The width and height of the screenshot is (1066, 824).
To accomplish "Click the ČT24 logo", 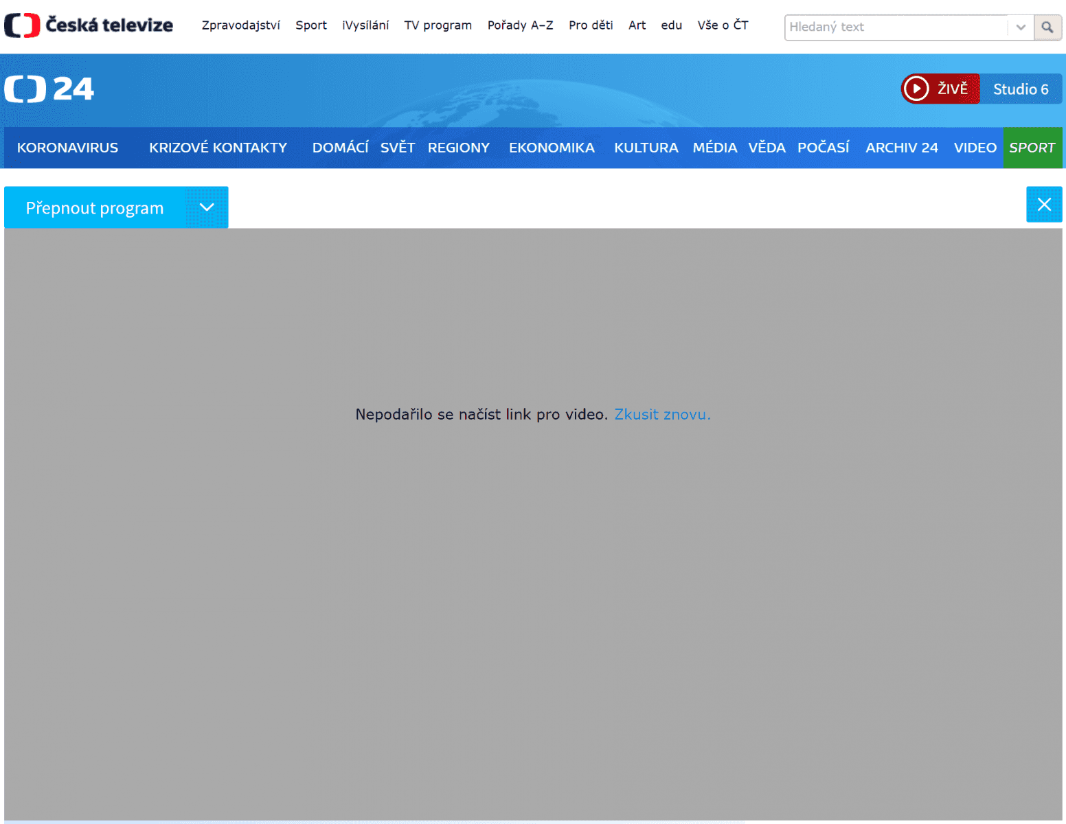I will coord(49,89).
